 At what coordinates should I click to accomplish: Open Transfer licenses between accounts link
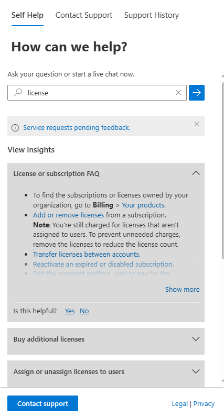[x=87, y=254]
